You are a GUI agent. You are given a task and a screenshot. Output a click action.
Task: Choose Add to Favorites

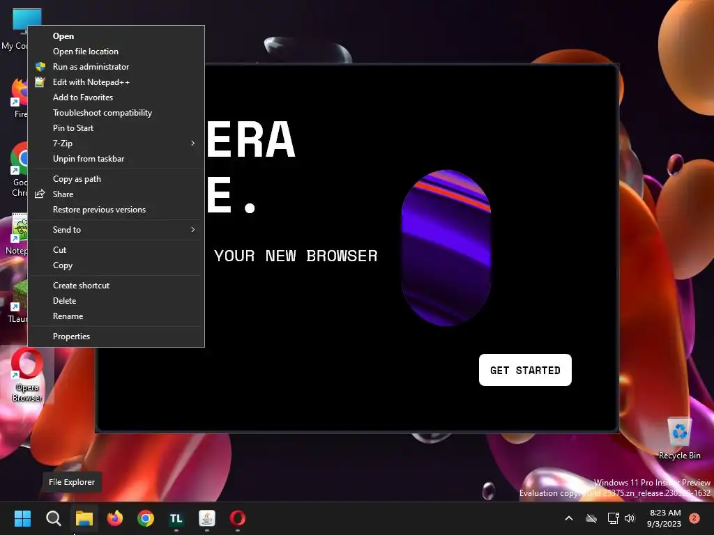116,98
